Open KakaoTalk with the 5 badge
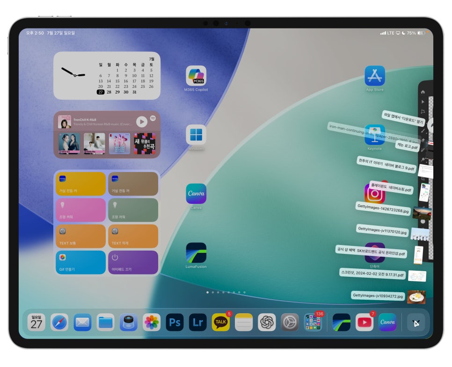This screenshot has width=452, height=367. [x=221, y=322]
